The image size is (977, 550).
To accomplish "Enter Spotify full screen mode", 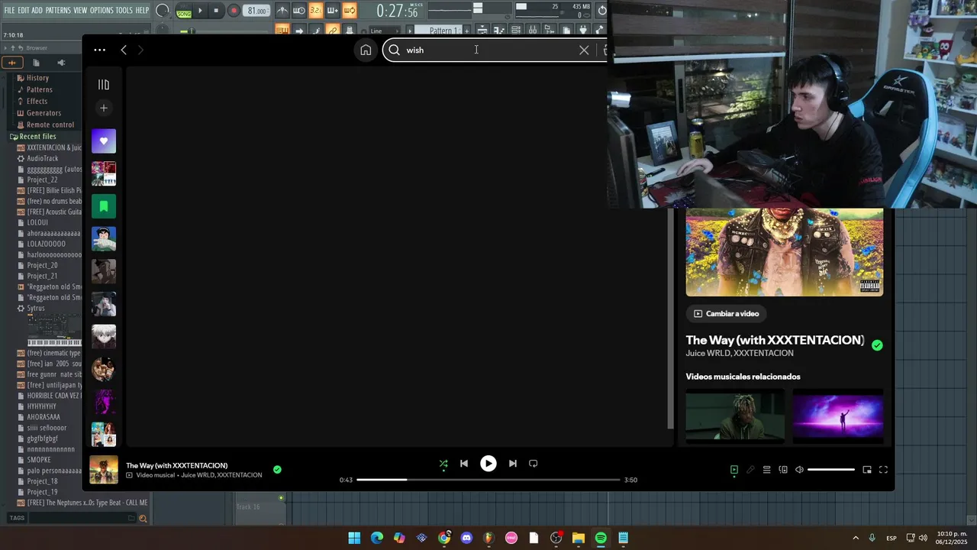I will (x=883, y=470).
